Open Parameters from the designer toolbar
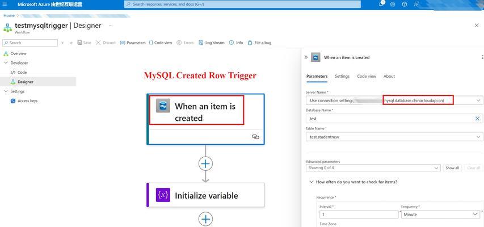Viewport: 484px width, 227px height. pos(133,43)
